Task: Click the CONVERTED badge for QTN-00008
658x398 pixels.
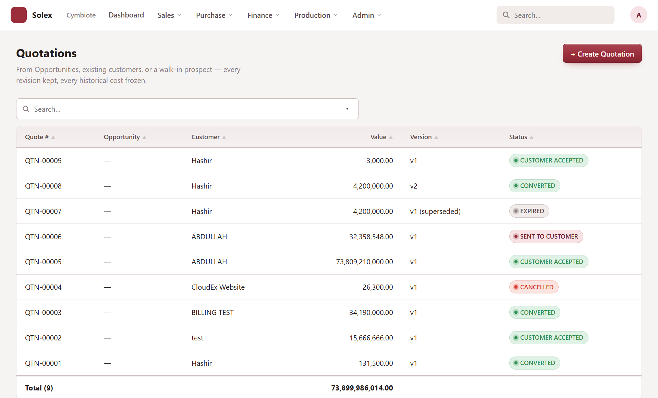Action: click(x=535, y=186)
